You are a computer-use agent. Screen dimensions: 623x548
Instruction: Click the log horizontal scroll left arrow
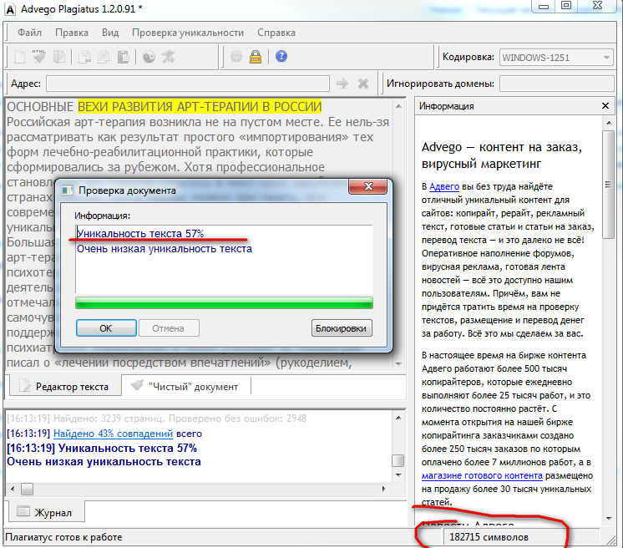coord(13,489)
